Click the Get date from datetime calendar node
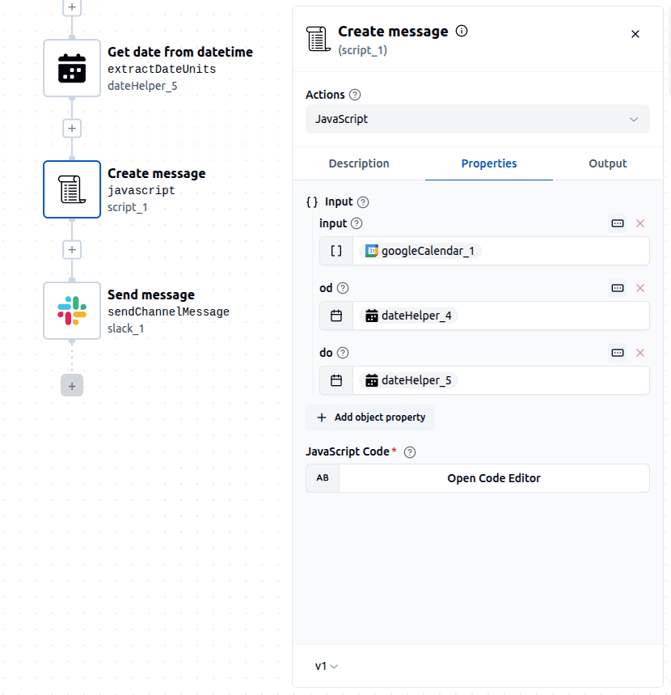The image size is (671, 695). (72, 69)
